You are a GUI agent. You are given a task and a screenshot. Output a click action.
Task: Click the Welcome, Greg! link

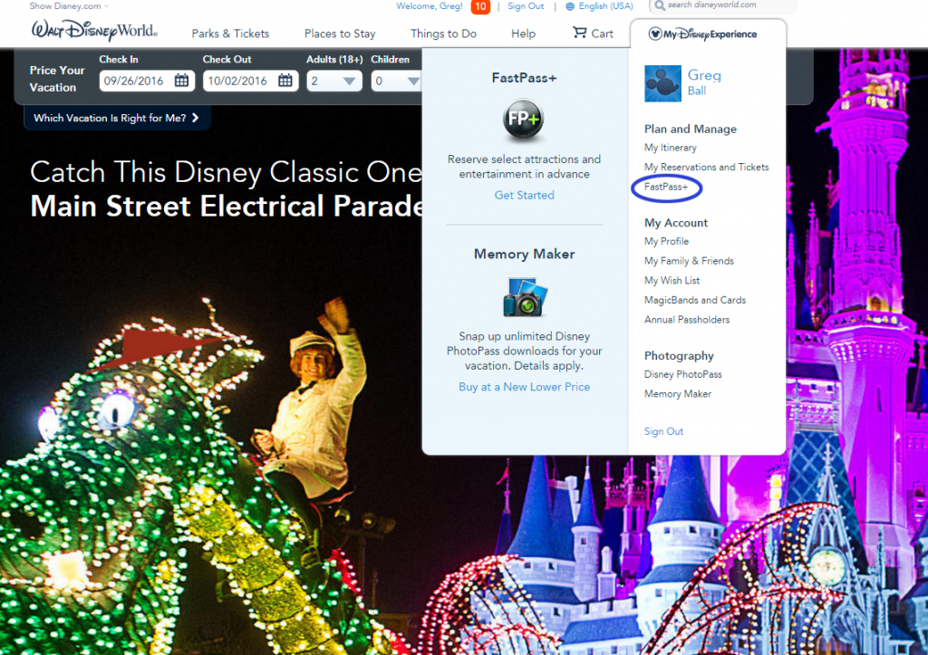(x=430, y=6)
